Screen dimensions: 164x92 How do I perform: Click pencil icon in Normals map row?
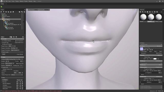point(19,82)
